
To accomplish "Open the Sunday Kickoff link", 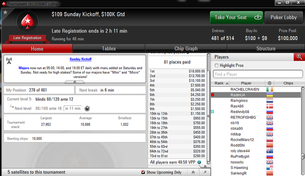I will point(81,59).
